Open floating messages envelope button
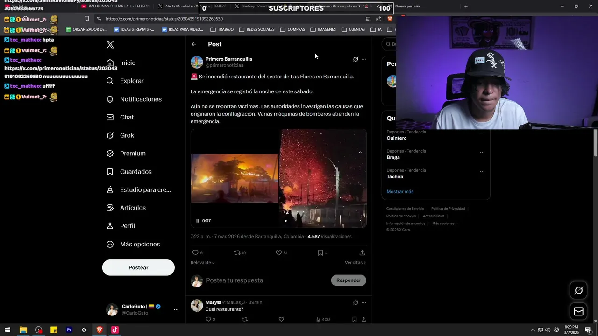The height and width of the screenshot is (336, 598). tap(578, 311)
